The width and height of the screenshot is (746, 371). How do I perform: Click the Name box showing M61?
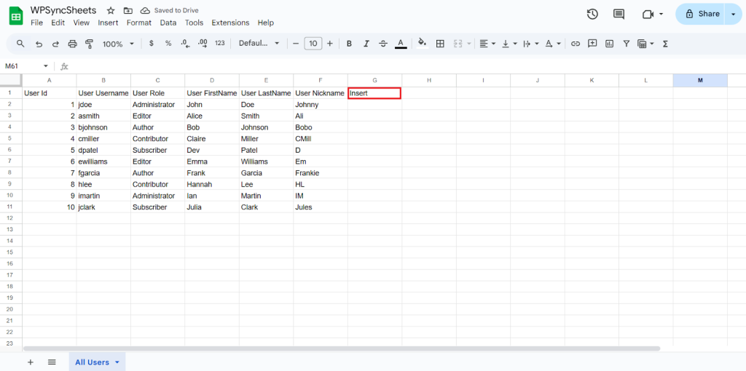(27, 66)
